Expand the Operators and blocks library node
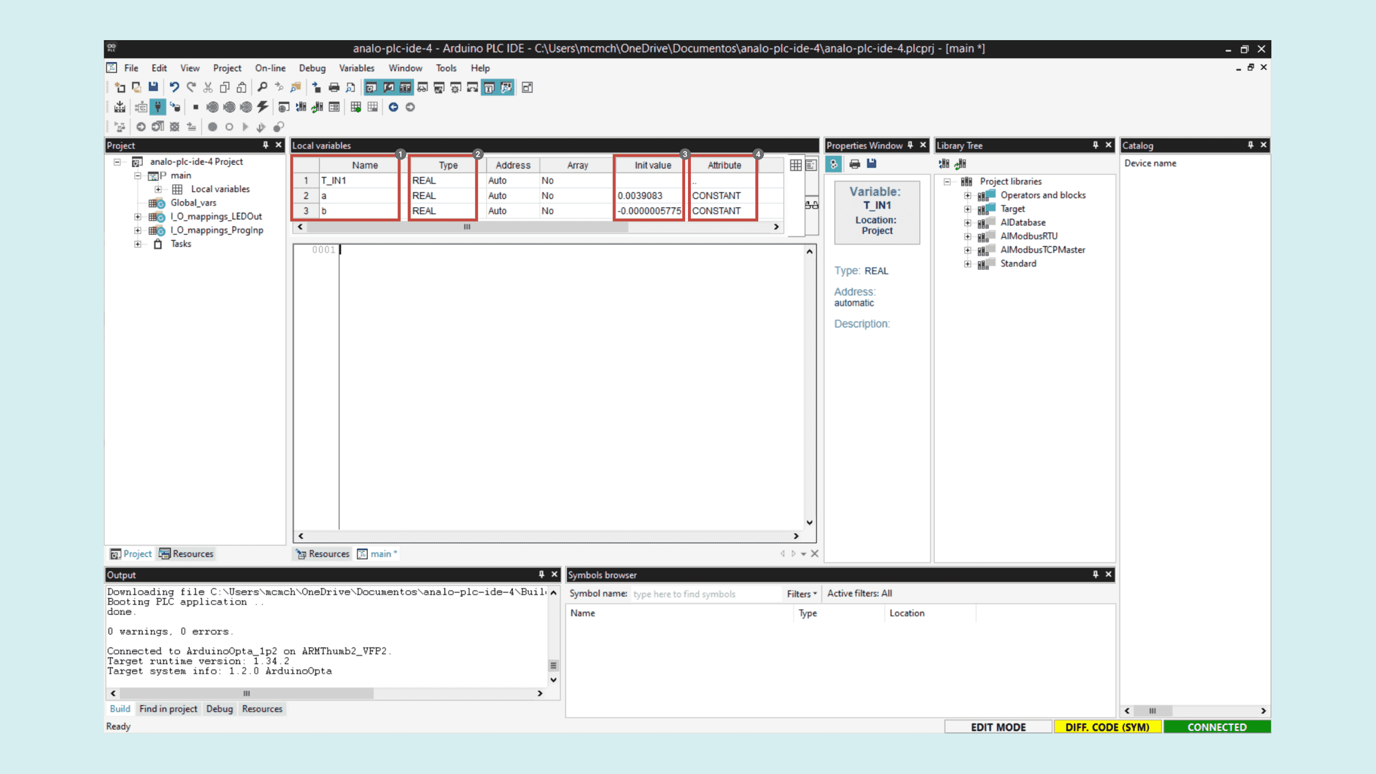Viewport: 1376px width, 774px height. pyautogui.click(x=968, y=195)
